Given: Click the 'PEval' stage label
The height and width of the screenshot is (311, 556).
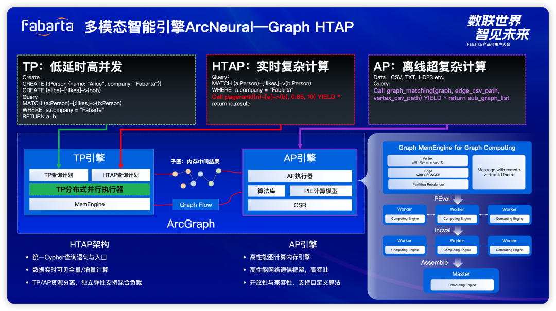Looking at the screenshot, I should click(x=442, y=199).
